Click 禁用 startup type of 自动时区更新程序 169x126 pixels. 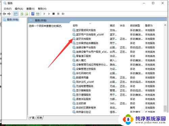pos(132,108)
